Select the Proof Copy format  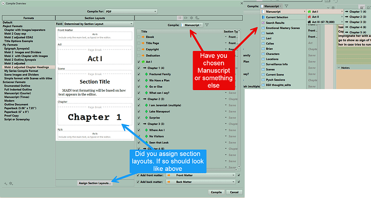pyautogui.click(x=11, y=116)
